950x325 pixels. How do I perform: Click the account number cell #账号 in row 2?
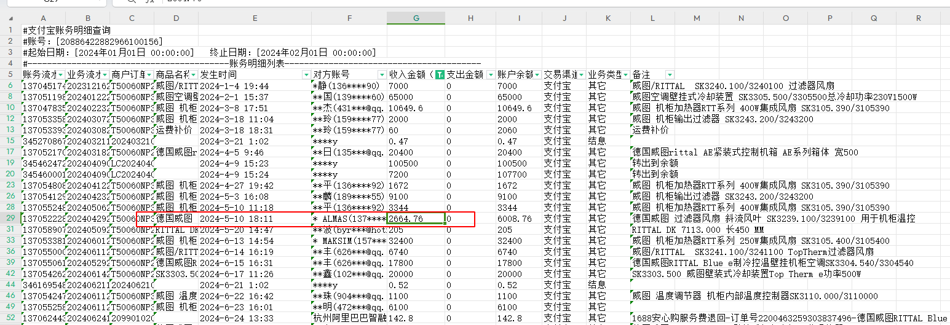point(92,41)
